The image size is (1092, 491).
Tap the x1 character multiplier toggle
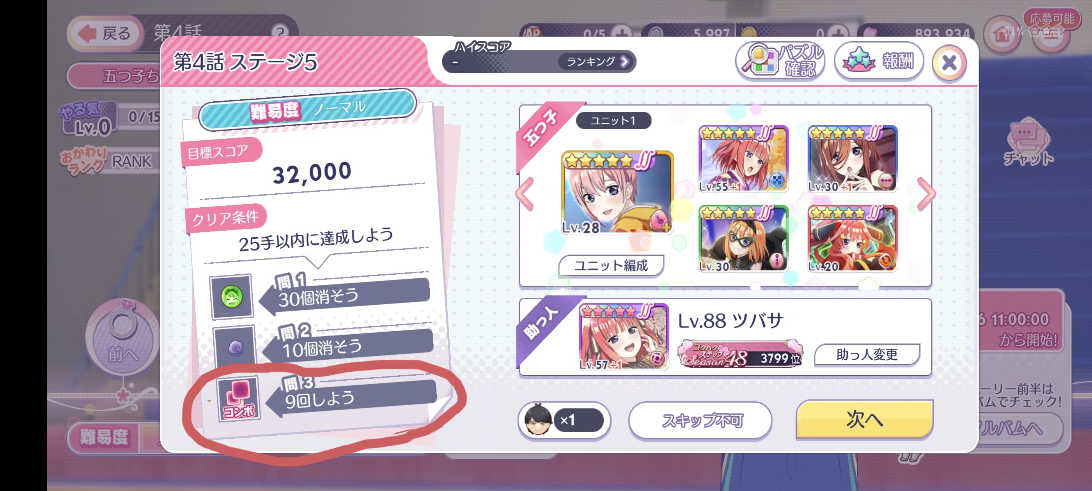564,421
